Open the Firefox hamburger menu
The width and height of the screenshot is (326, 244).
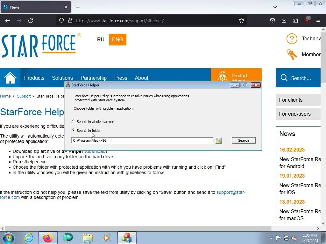(318, 21)
